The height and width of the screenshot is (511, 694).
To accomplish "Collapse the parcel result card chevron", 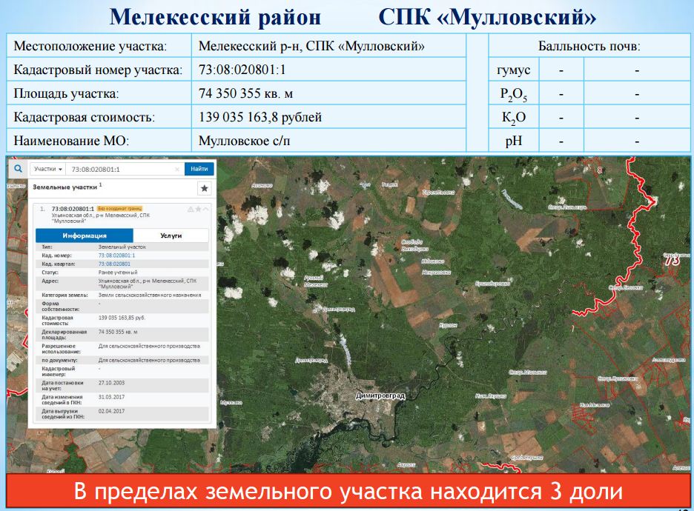I will [x=205, y=210].
